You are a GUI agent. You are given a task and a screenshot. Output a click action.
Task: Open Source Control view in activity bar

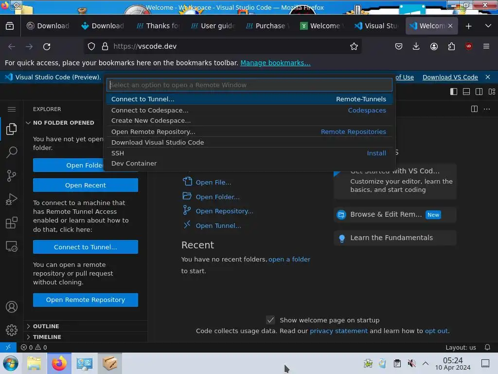click(x=12, y=175)
